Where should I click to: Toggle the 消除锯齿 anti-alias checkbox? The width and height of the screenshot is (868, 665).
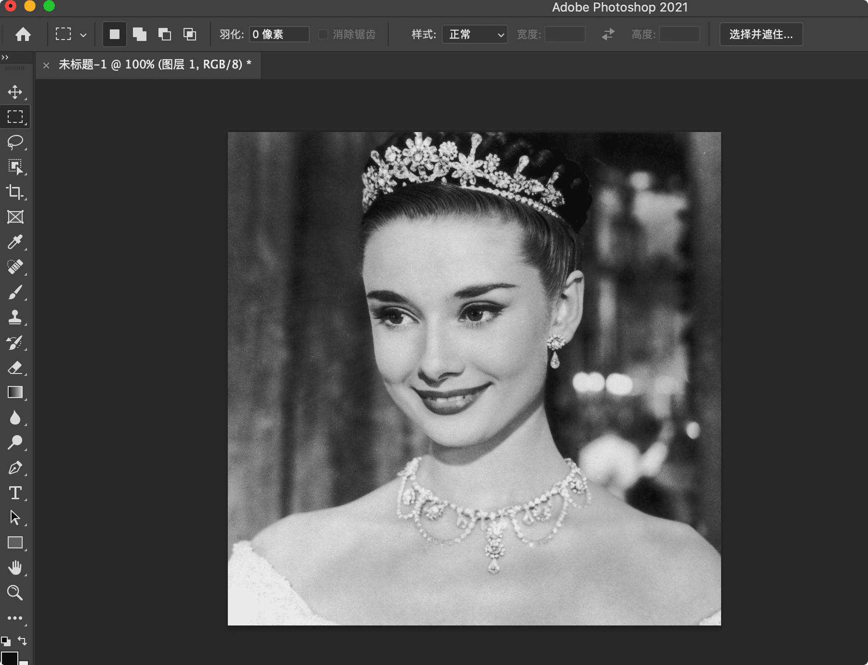[x=323, y=34]
